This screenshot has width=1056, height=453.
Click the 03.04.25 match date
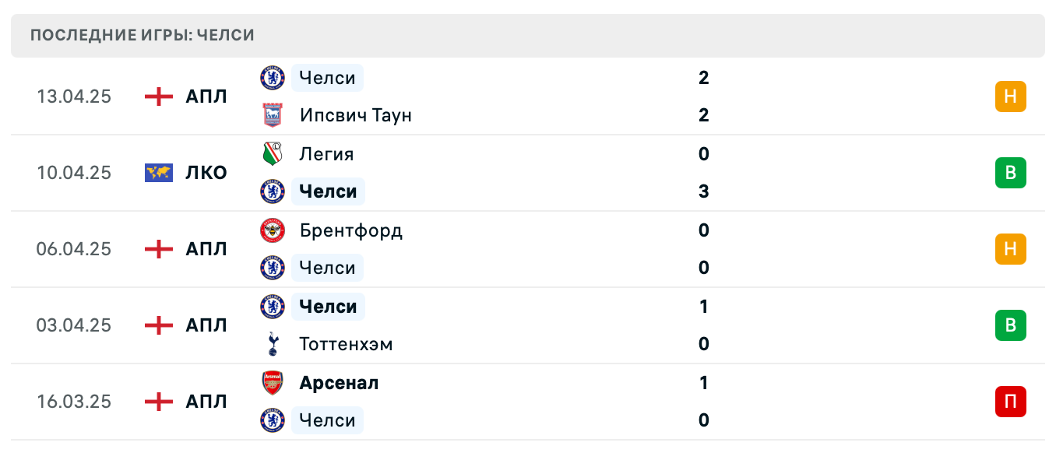pos(74,325)
